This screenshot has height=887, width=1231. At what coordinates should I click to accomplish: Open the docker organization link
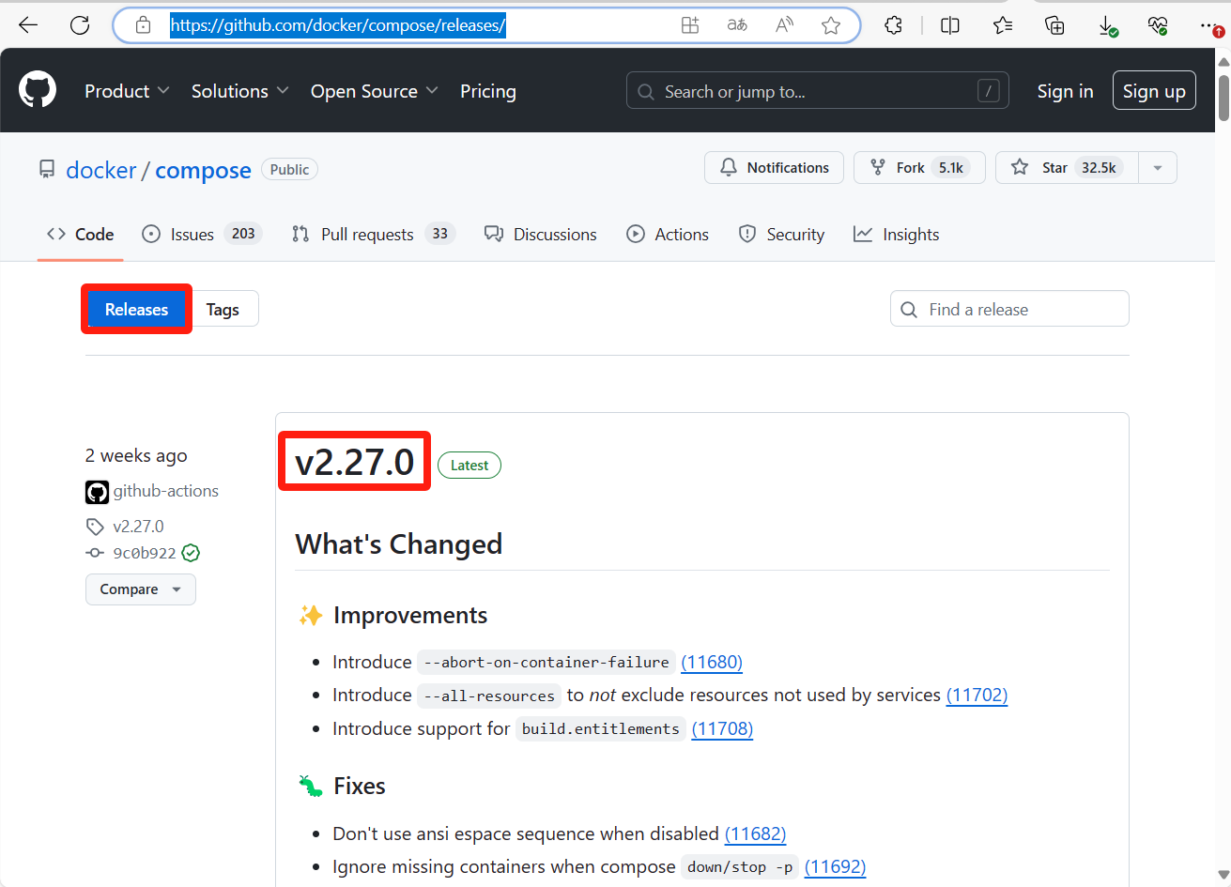point(101,170)
